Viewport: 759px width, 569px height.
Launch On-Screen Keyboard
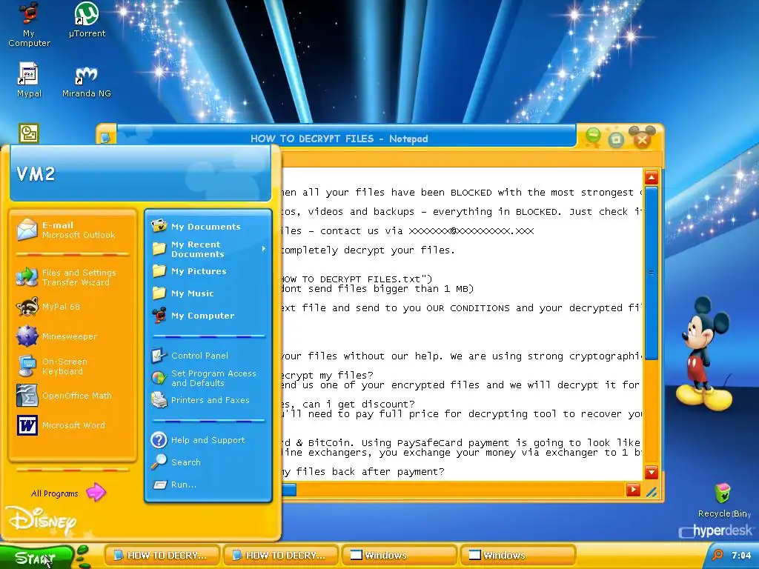click(x=72, y=366)
